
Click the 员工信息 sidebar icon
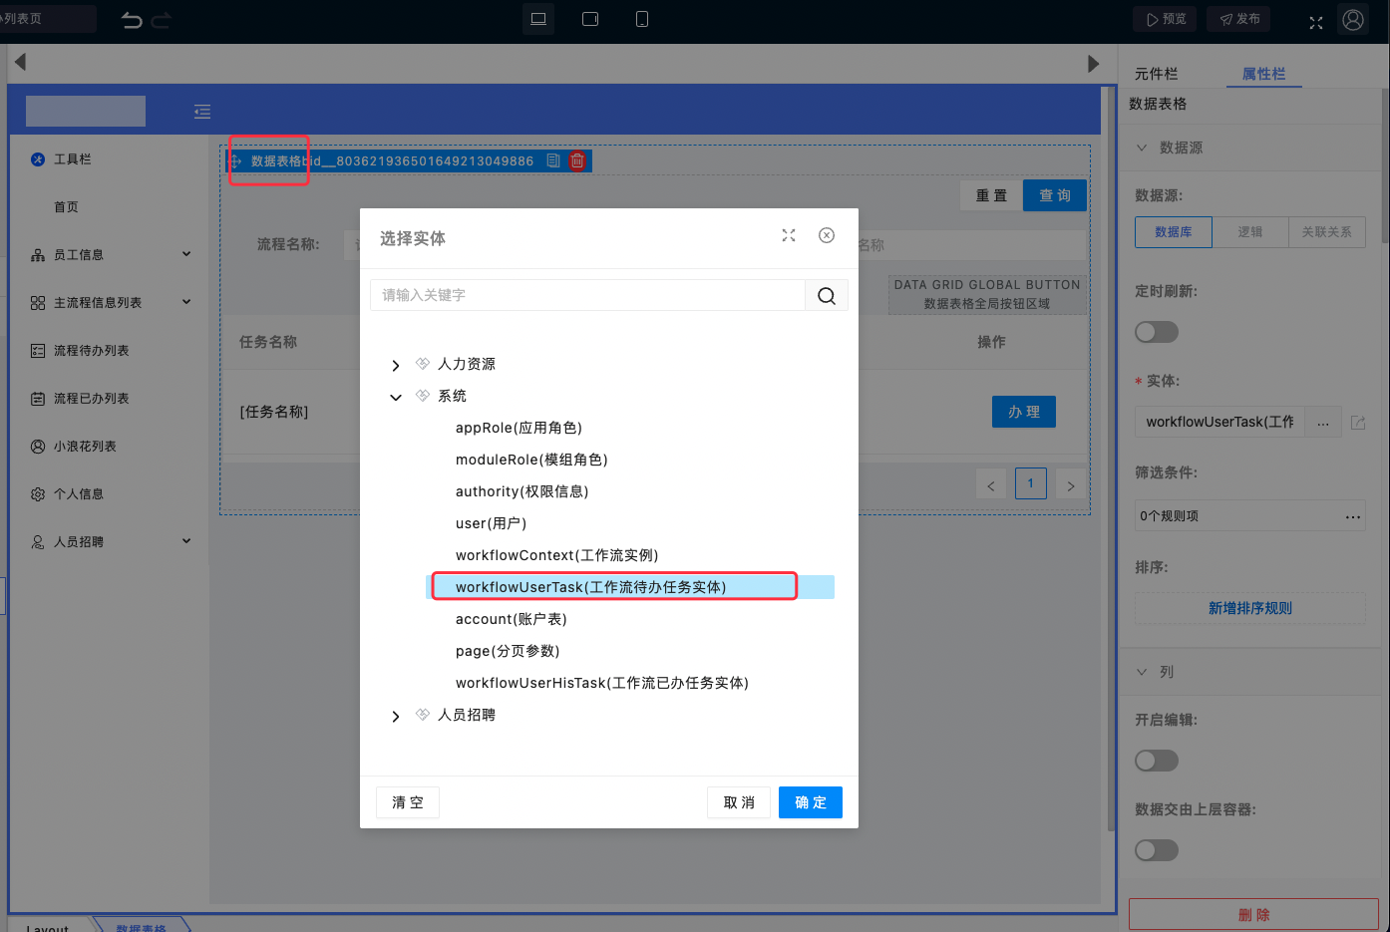38,255
